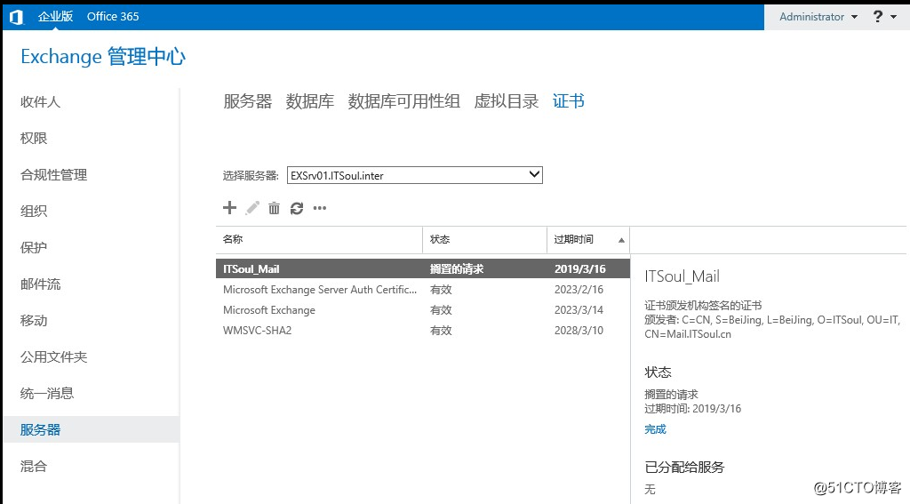Open 邮件流 in the sidebar
This screenshot has height=504, width=910.
click(x=40, y=284)
